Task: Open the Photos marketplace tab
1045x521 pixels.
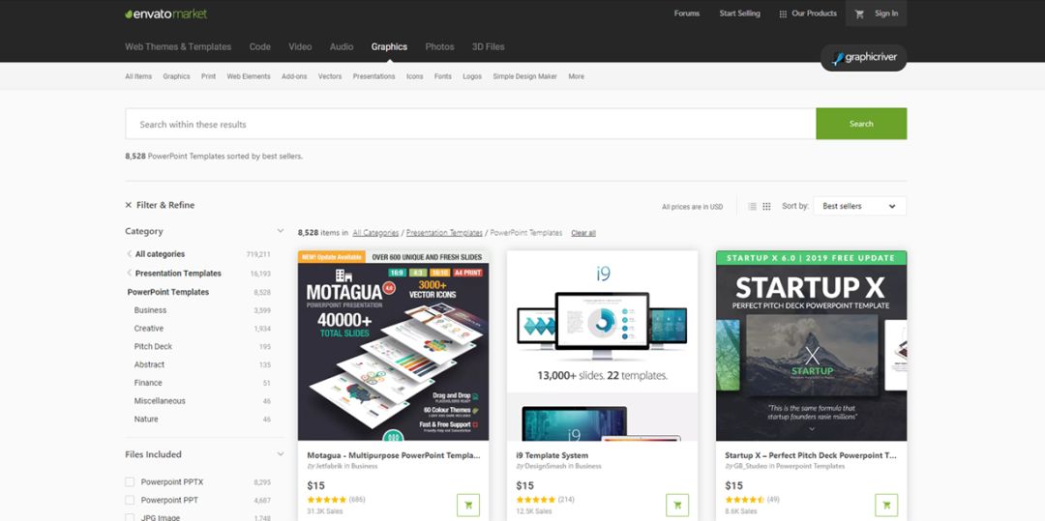Action: point(439,46)
